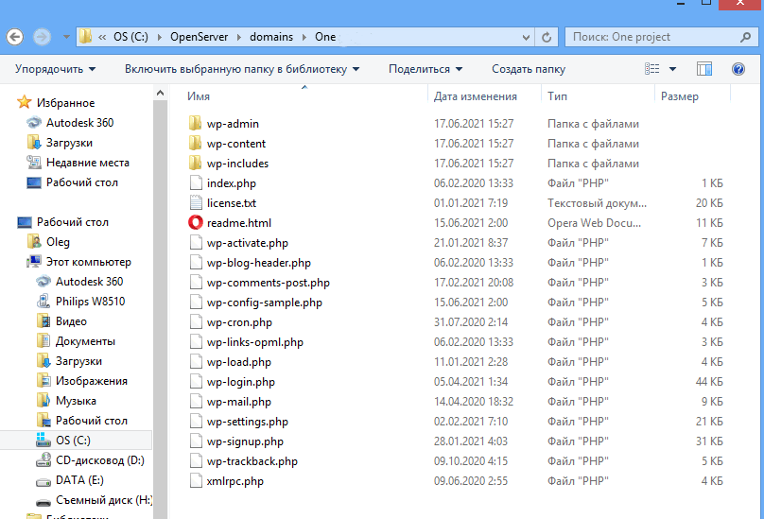Open the Музыка folder icon
This screenshot has height=519, width=764.
coord(43,401)
